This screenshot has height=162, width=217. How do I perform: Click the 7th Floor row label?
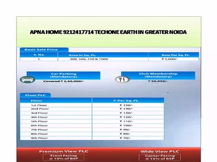coord(39,130)
